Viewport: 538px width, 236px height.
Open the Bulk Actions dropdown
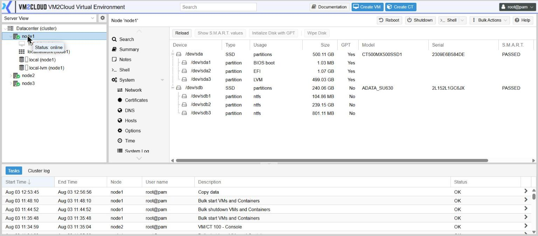[490, 20]
